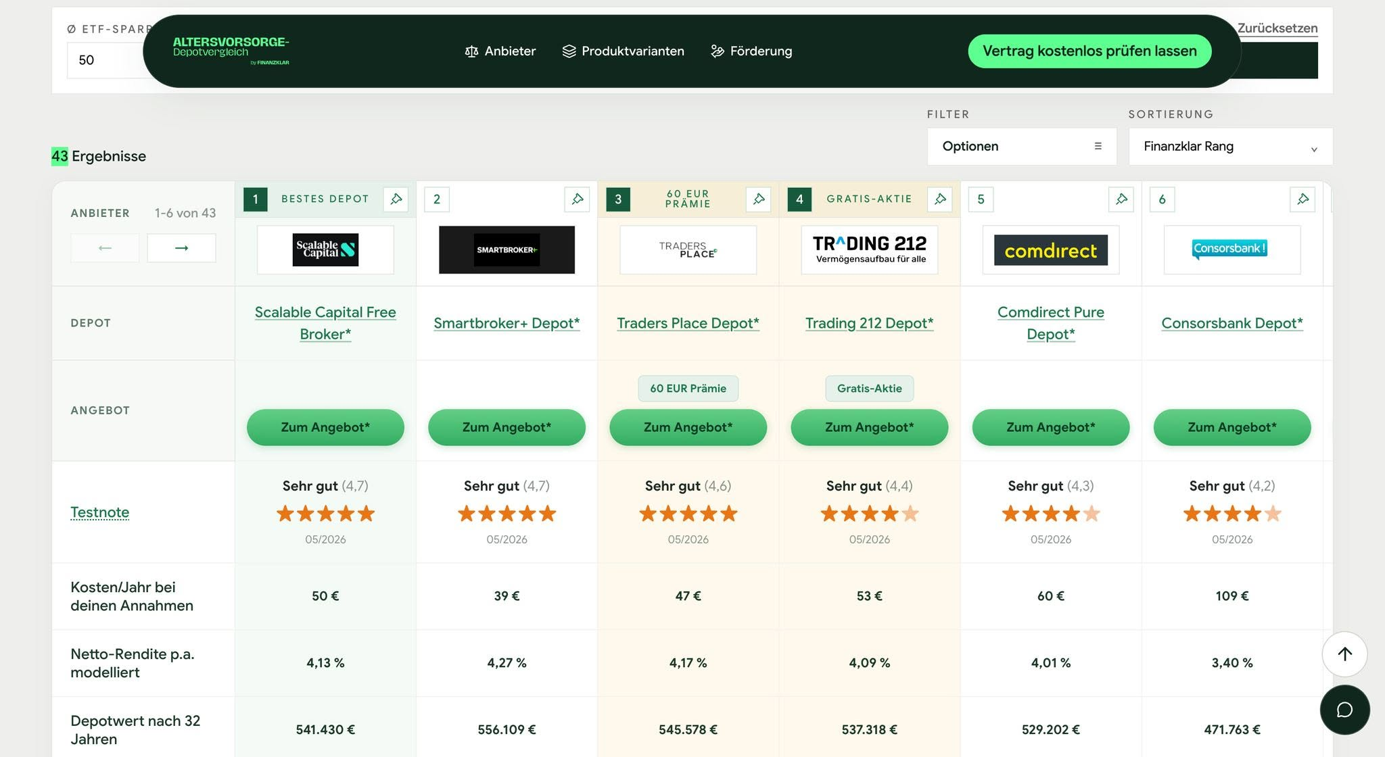Click Zum Angebot for Scalable Capital
Image resolution: width=1385 pixels, height=757 pixels.
325,427
